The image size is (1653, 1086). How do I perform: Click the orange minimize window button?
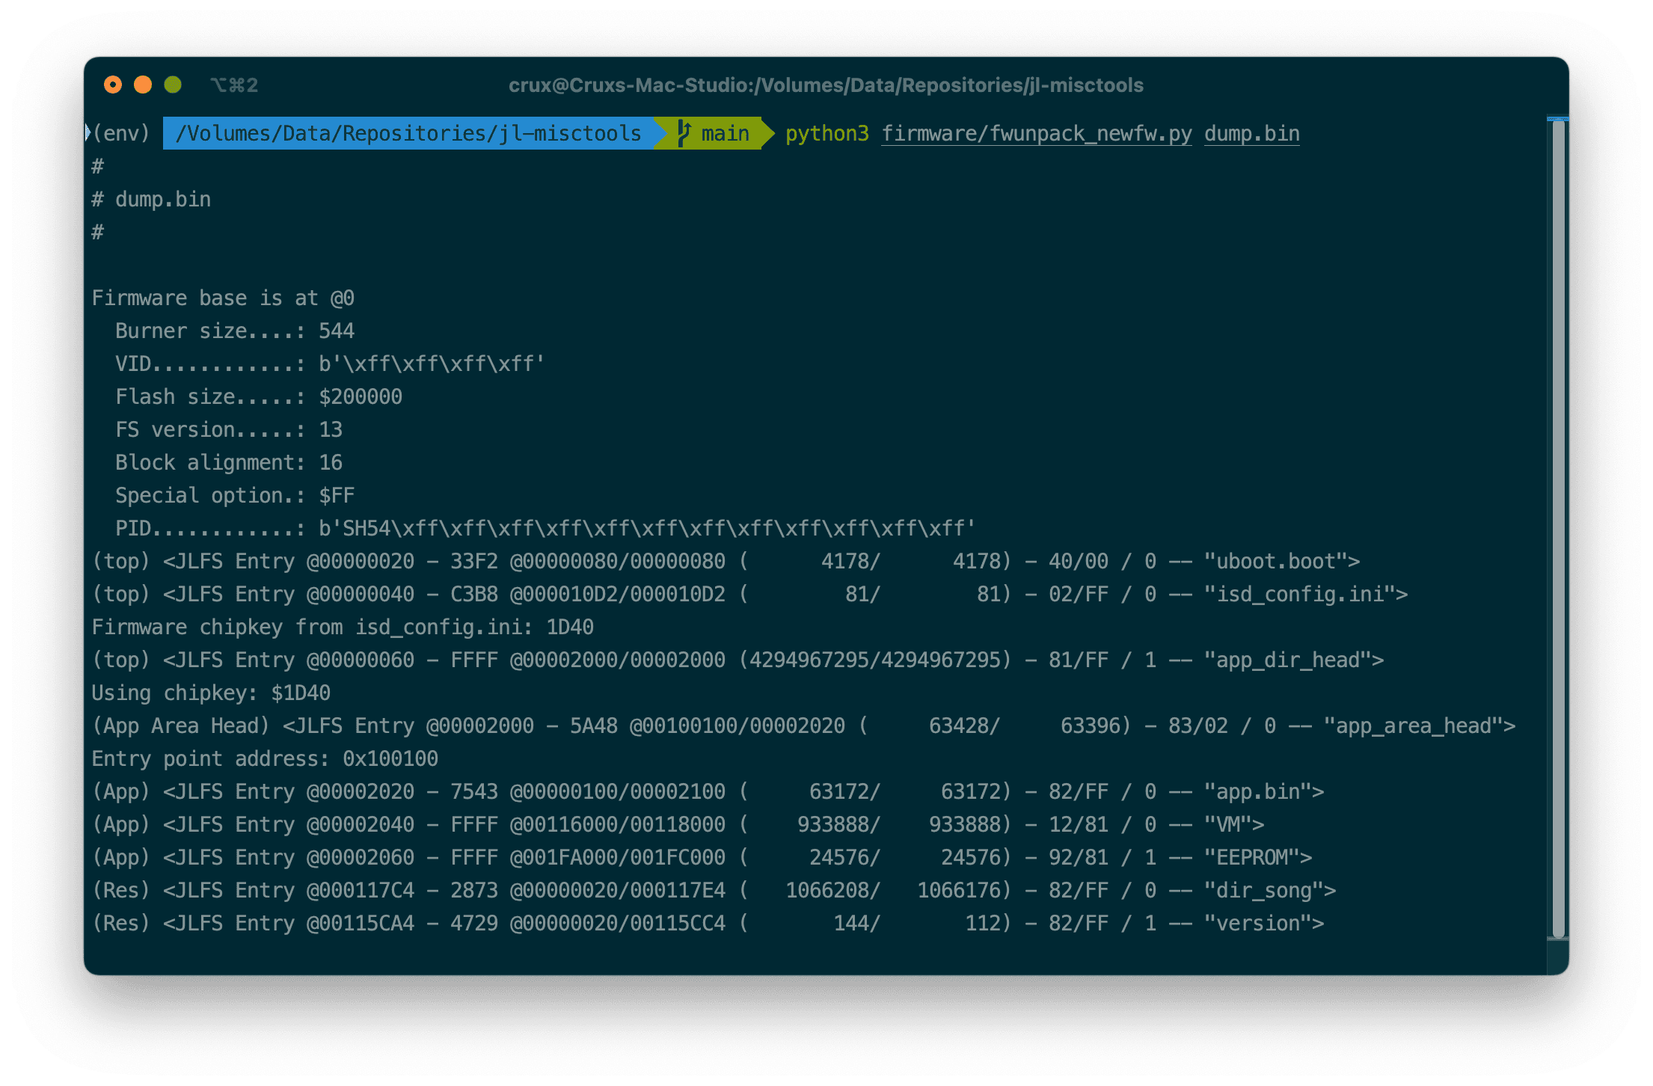pyautogui.click(x=143, y=85)
